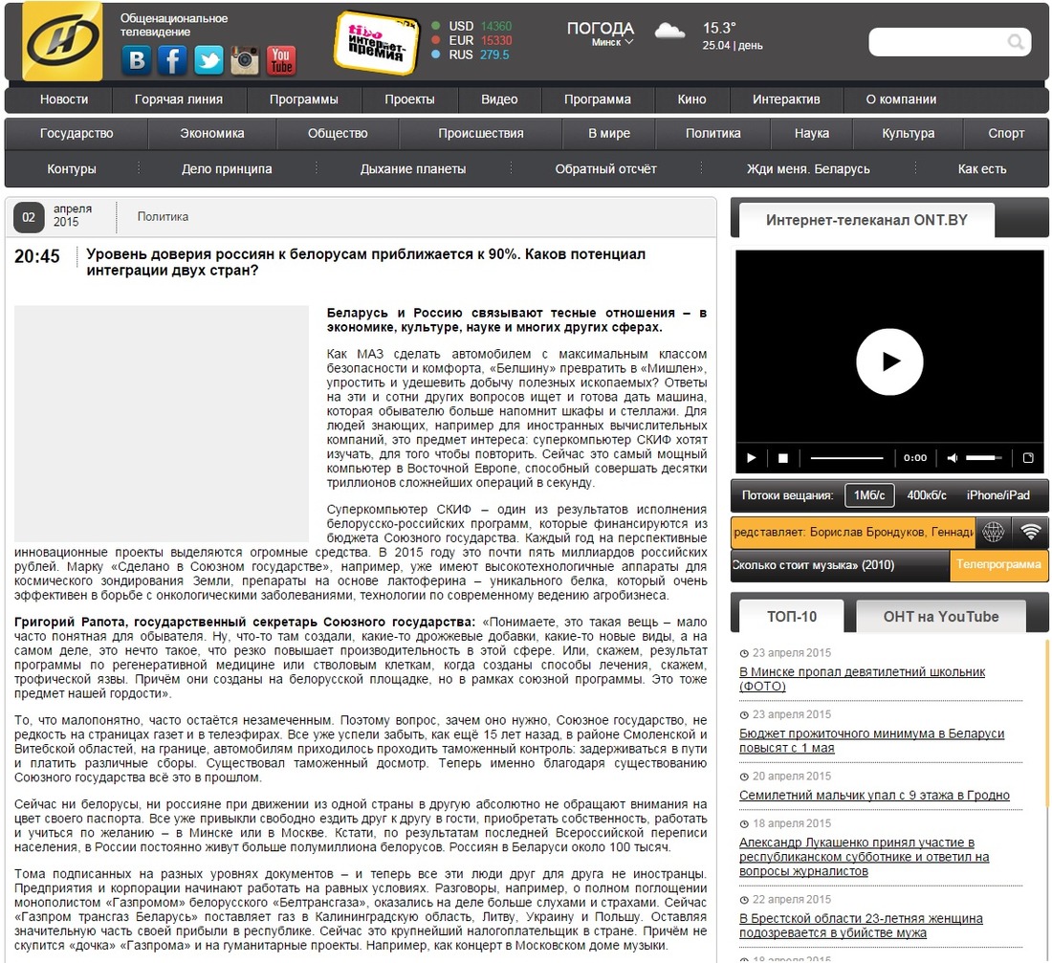
Task: Open Бюджет прожиточного минимума article link
Action: (x=871, y=741)
